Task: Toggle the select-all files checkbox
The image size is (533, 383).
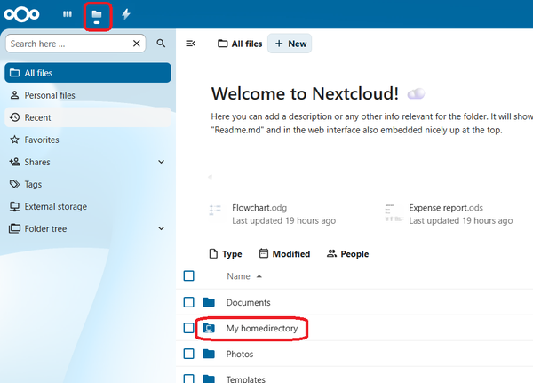Action: [188, 275]
